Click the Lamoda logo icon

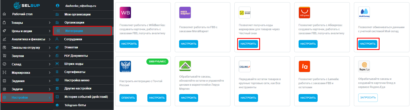[304, 67]
